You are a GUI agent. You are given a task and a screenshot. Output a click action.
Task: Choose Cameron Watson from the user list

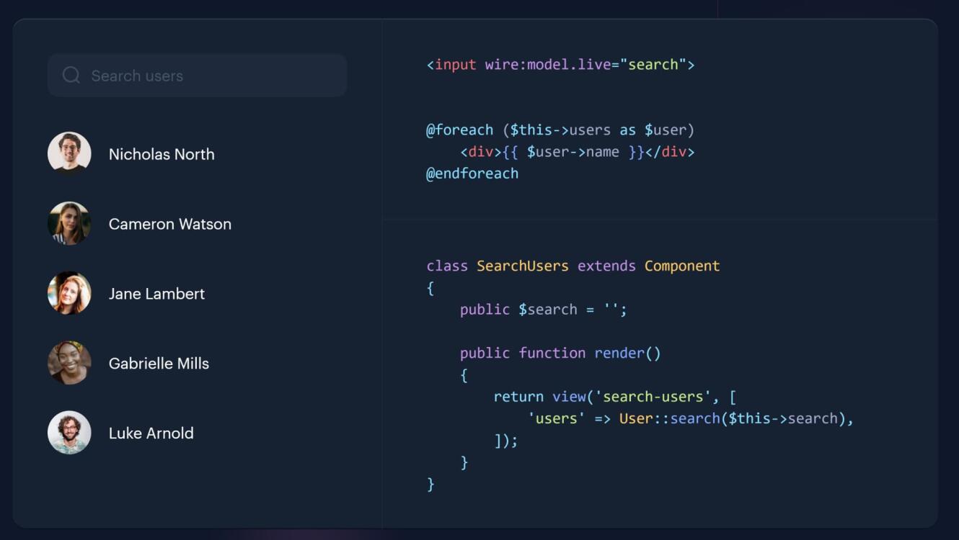[170, 224]
